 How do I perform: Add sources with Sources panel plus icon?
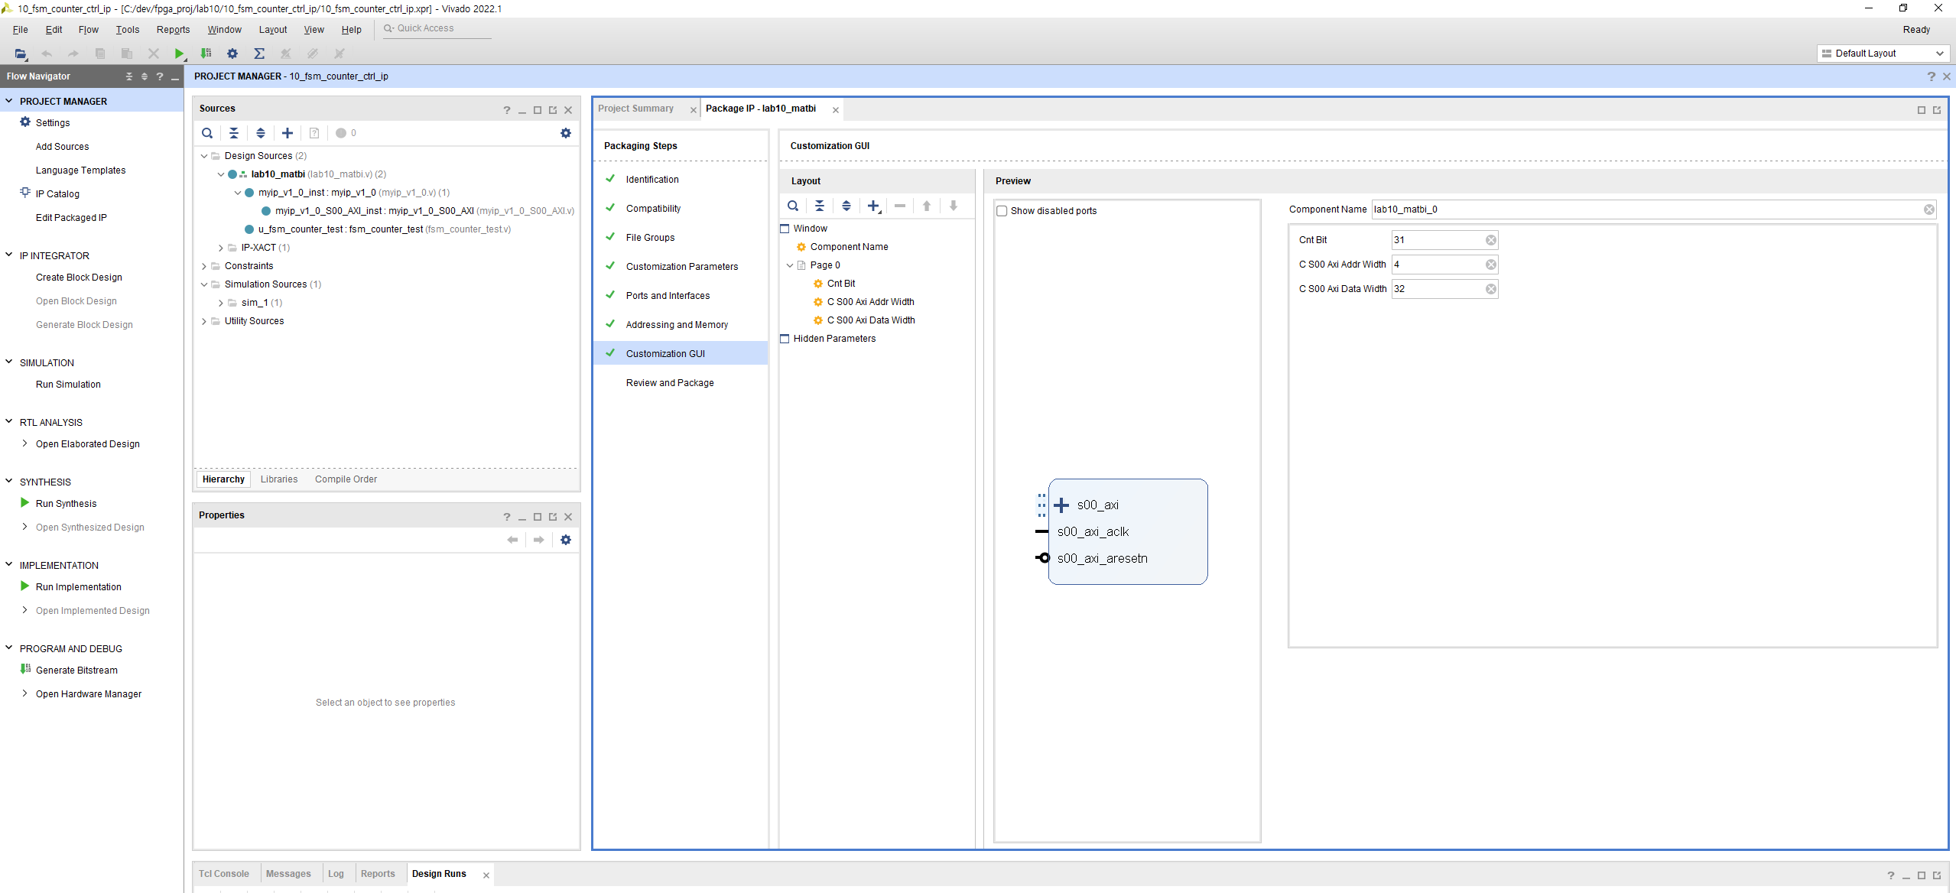click(288, 133)
